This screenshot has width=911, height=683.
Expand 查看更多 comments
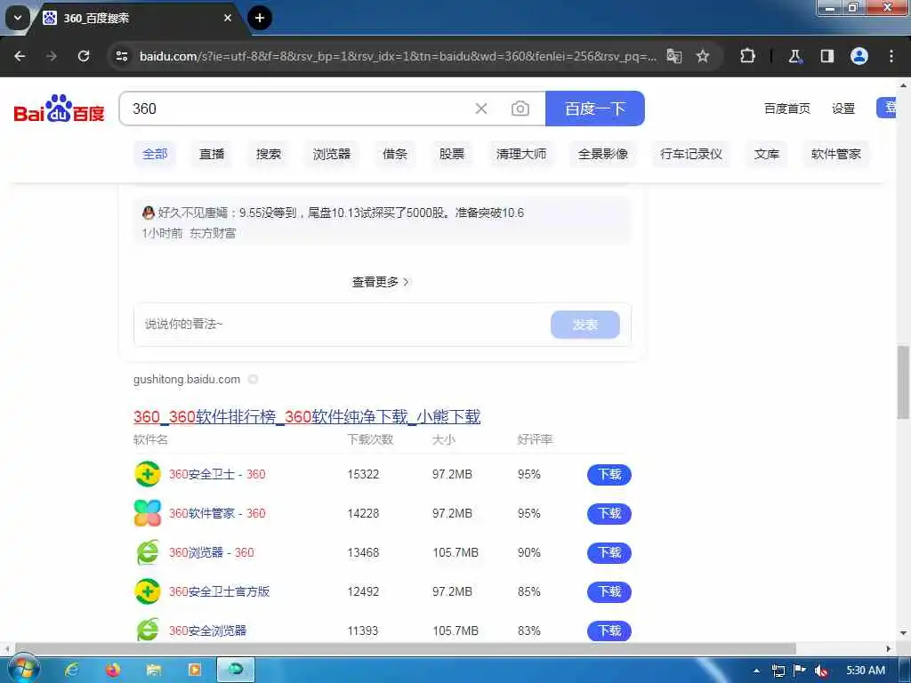click(381, 282)
